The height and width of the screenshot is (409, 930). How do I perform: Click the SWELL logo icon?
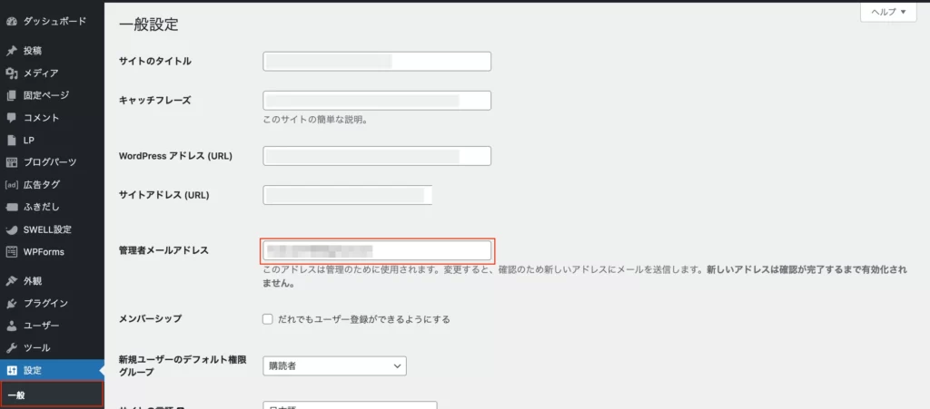pyautogui.click(x=11, y=229)
